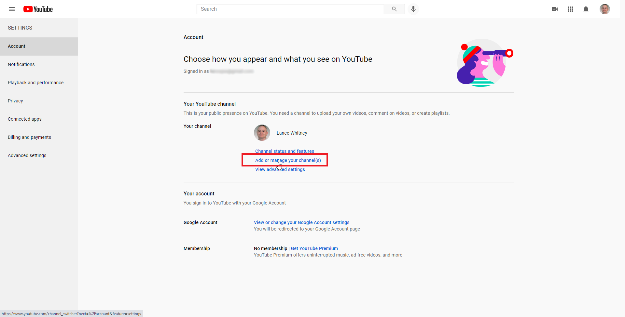Open account avatar menu in header
Image resolution: width=625 pixels, height=317 pixels.
point(605,9)
